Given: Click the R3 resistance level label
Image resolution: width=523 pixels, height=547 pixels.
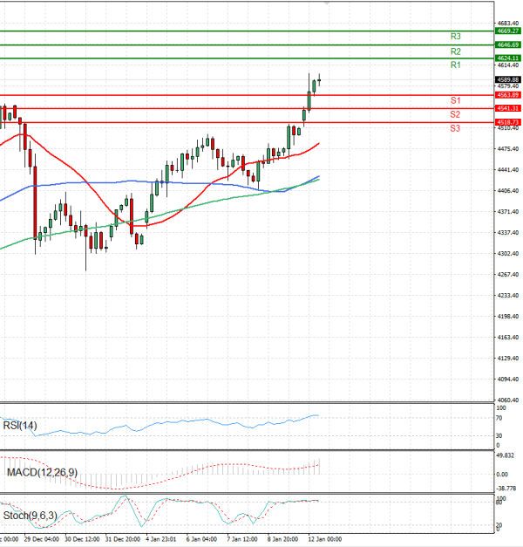Looking at the screenshot, I should click(x=455, y=37).
